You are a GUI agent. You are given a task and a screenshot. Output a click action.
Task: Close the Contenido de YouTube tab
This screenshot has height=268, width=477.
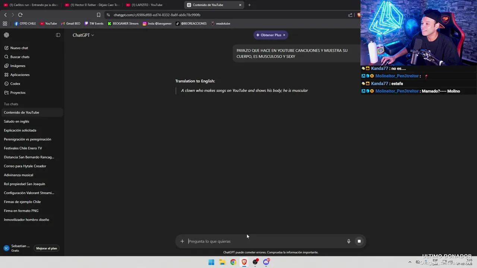[240, 5]
